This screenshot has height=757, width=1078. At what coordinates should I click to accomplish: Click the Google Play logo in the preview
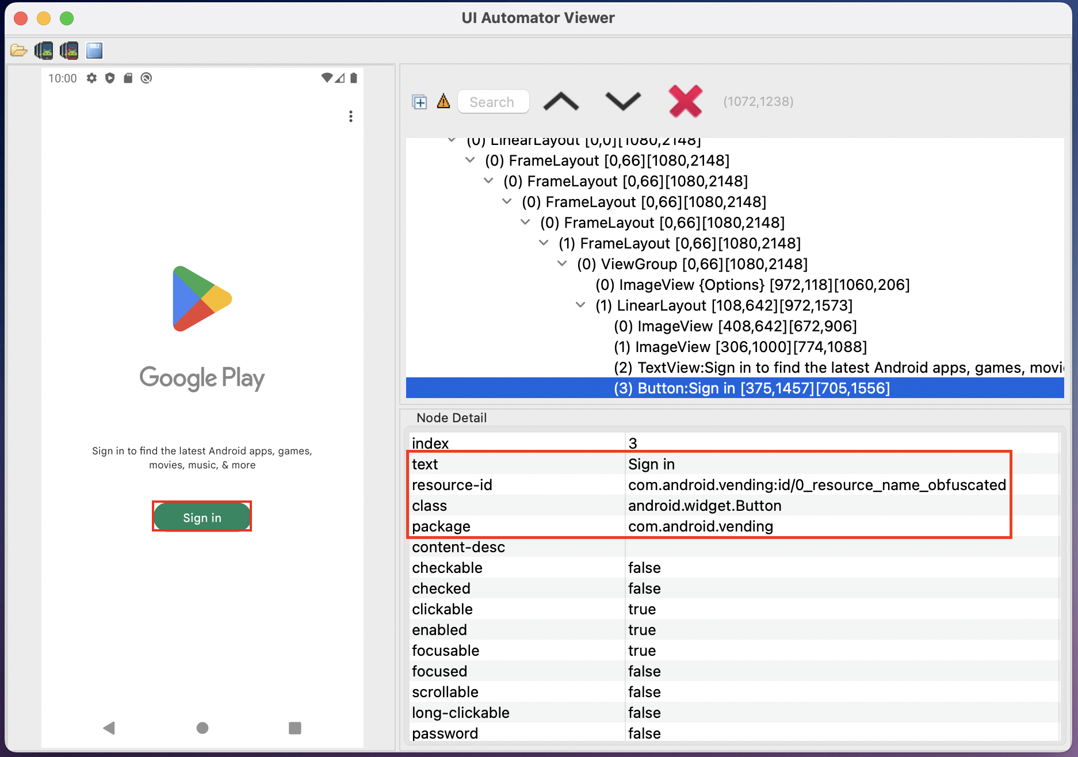click(x=202, y=299)
